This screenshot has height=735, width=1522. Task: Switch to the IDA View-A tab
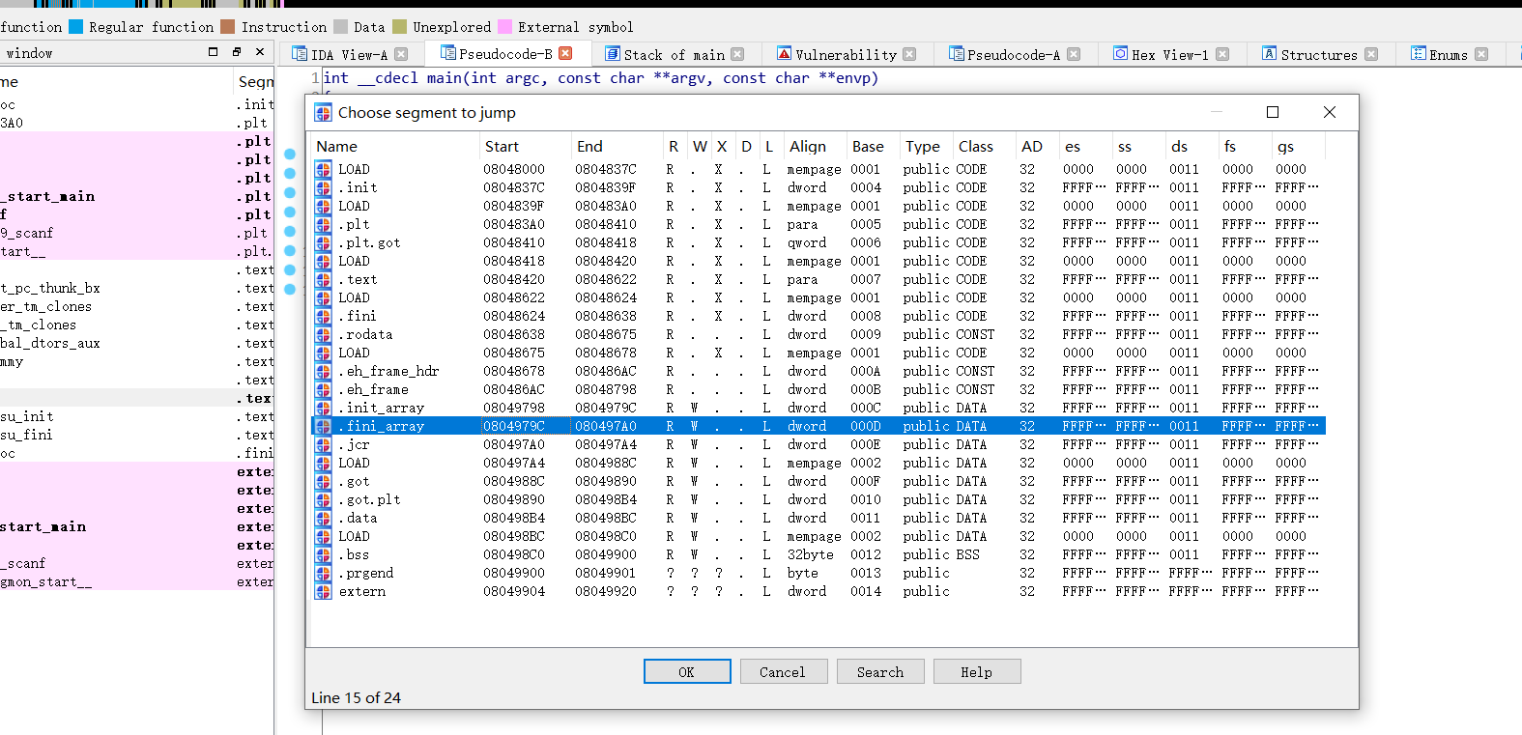tap(349, 55)
